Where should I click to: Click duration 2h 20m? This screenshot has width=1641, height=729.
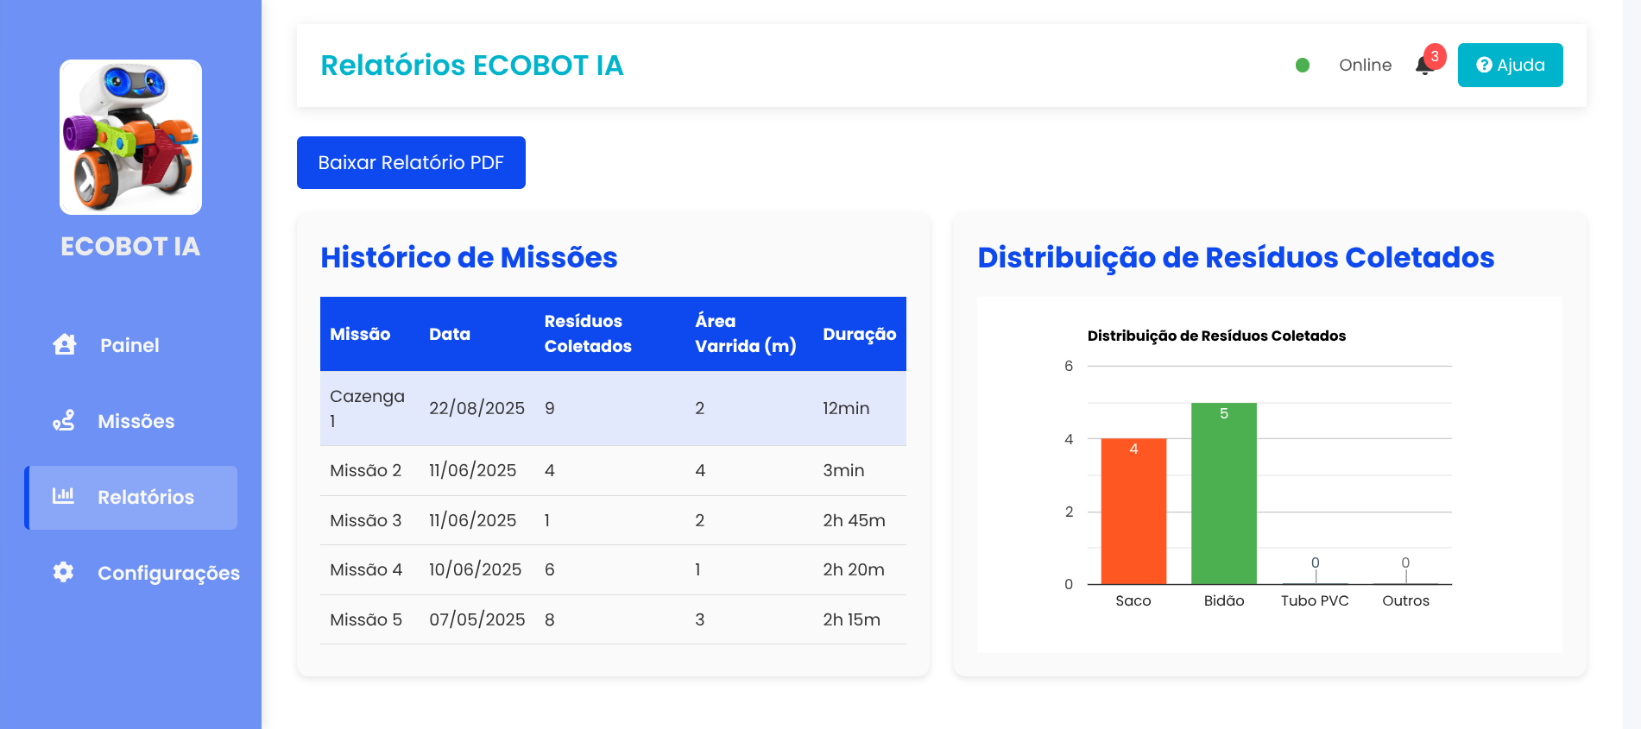click(854, 569)
